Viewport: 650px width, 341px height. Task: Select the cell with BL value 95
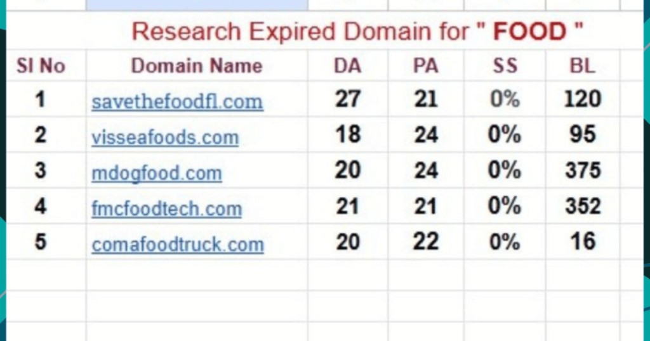582,135
